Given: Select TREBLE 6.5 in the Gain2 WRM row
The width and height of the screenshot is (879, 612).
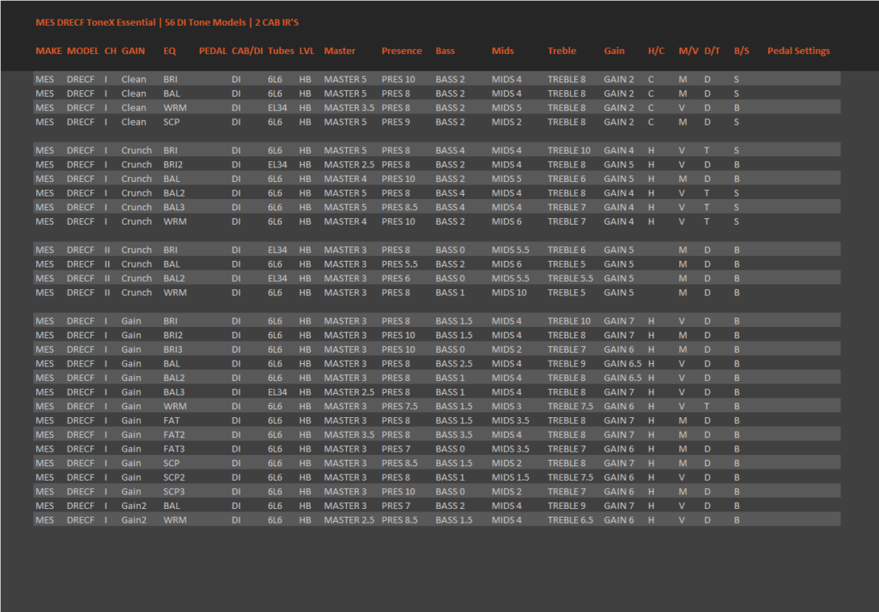Looking at the screenshot, I should tap(570, 520).
